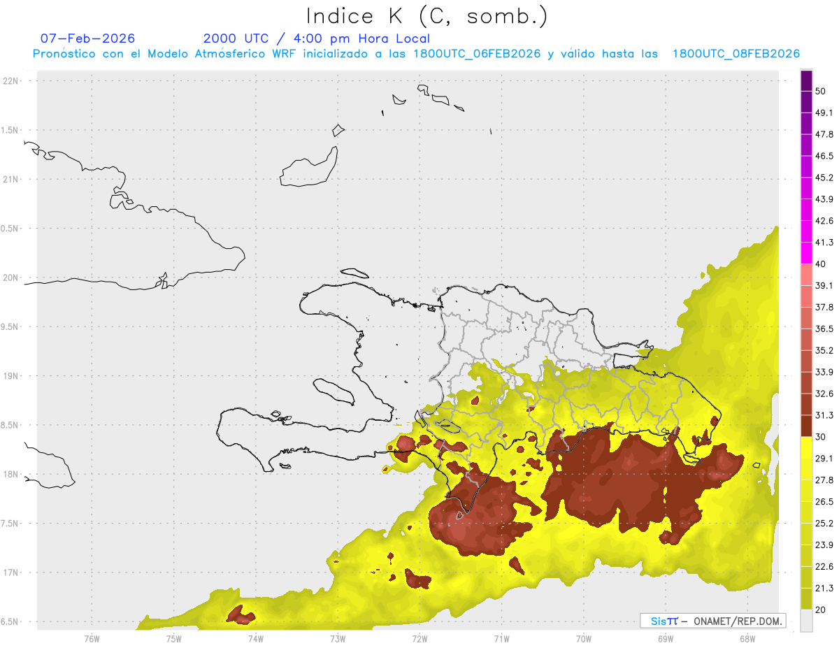Click the title 'Indice K (C, somb.)'

[427, 16]
